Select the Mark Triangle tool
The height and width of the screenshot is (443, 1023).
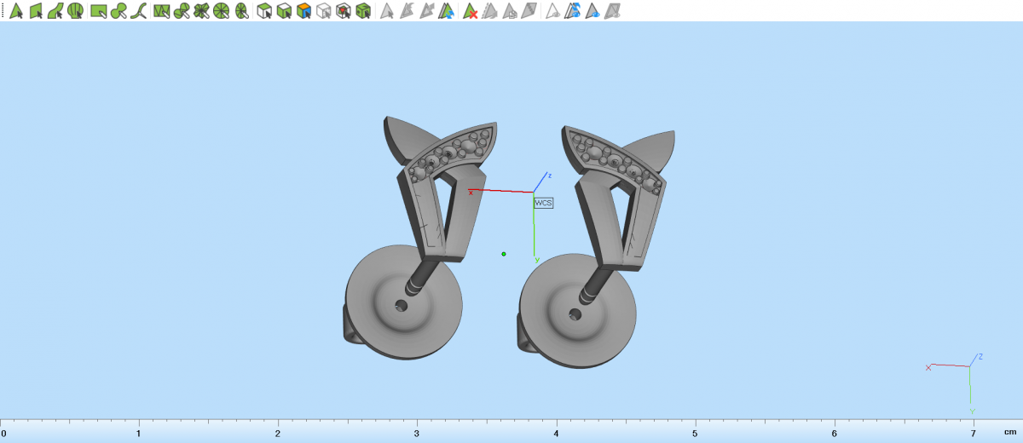coord(15,11)
